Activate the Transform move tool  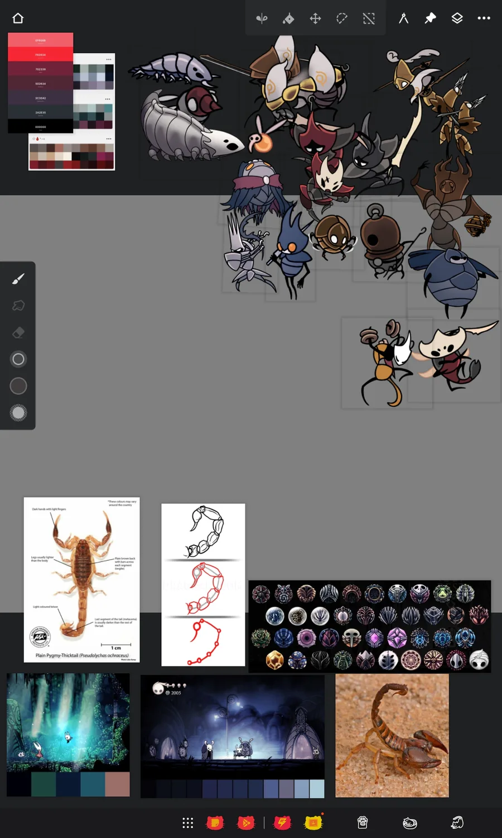(x=315, y=18)
